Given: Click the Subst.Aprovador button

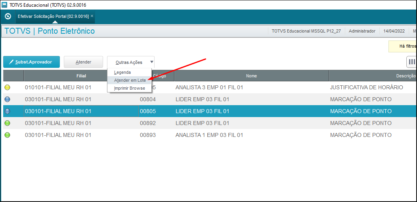Looking at the screenshot, I should point(31,62).
